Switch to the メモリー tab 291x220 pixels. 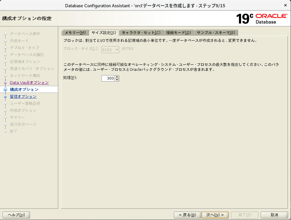point(75,33)
